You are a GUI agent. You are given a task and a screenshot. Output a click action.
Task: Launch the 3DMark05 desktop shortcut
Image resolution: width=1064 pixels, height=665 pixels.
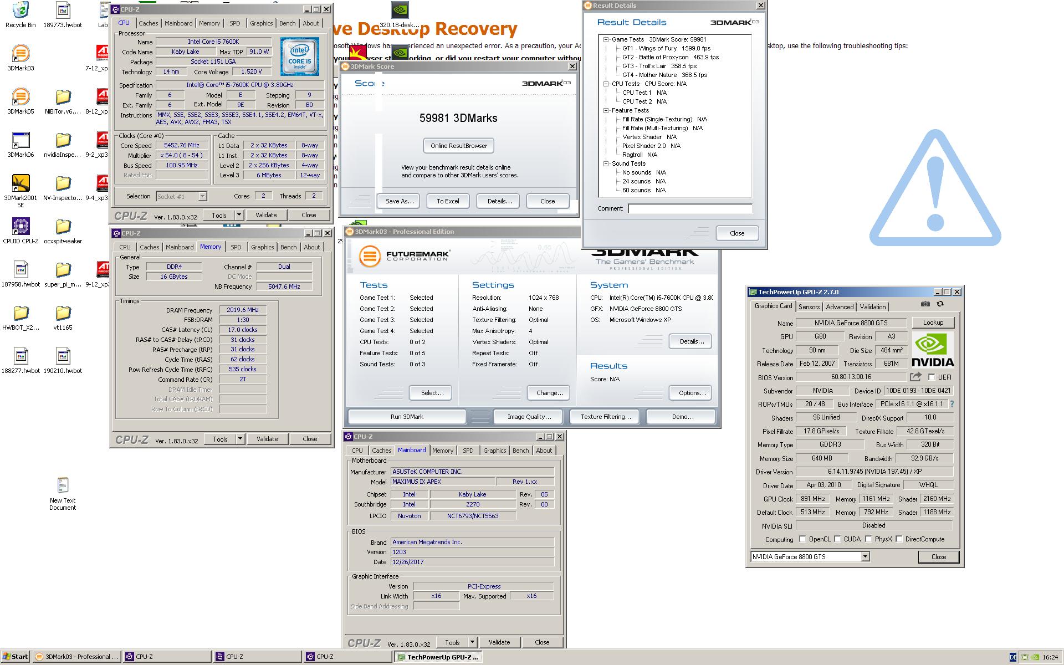tap(21, 101)
